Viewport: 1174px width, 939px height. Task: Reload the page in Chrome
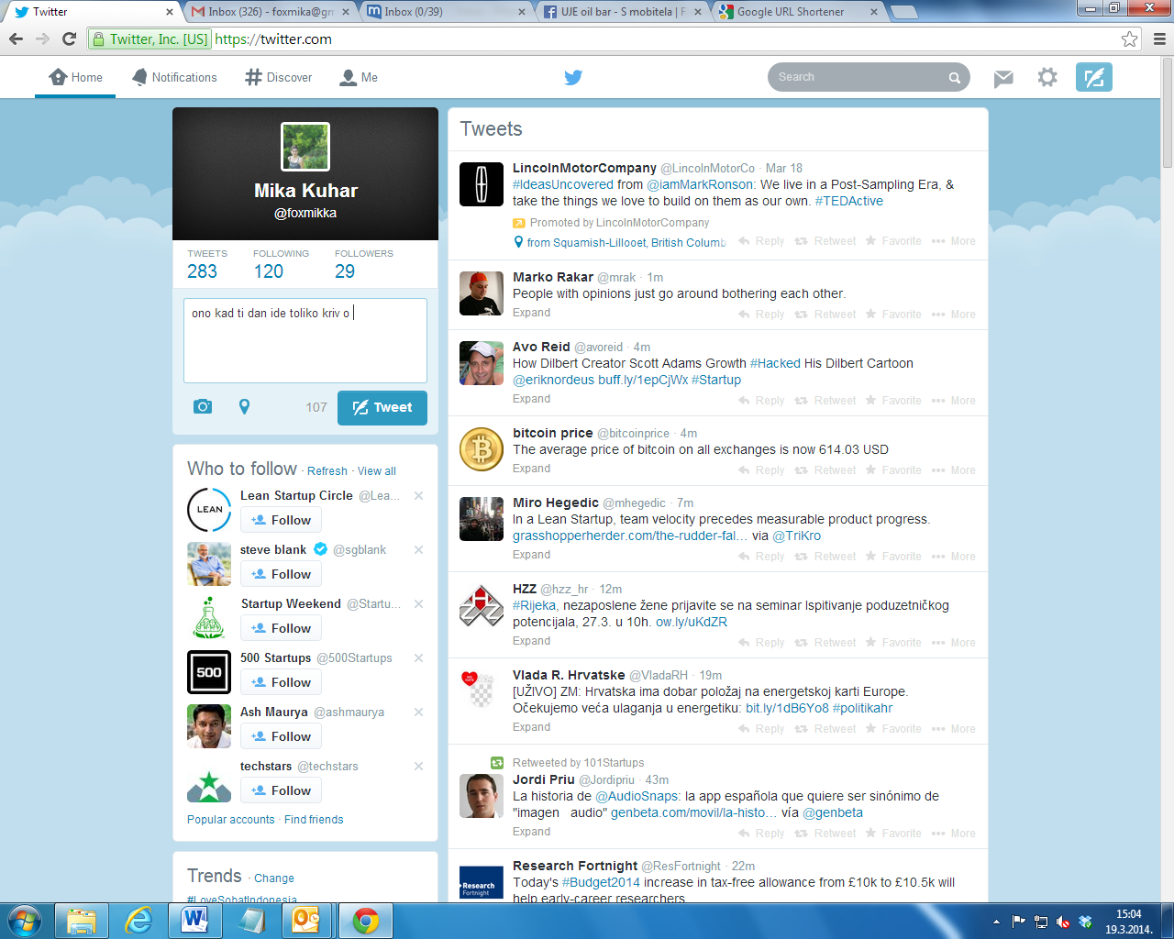(x=69, y=39)
